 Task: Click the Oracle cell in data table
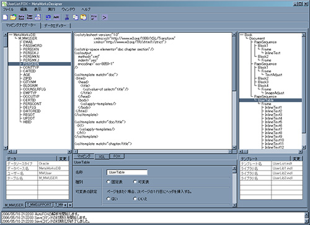tap(53, 164)
